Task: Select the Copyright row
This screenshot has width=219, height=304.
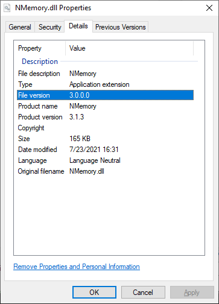Action: click(x=105, y=128)
